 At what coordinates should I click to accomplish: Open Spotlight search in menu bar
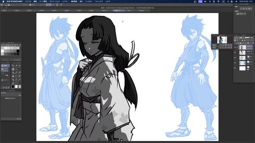(228, 1)
